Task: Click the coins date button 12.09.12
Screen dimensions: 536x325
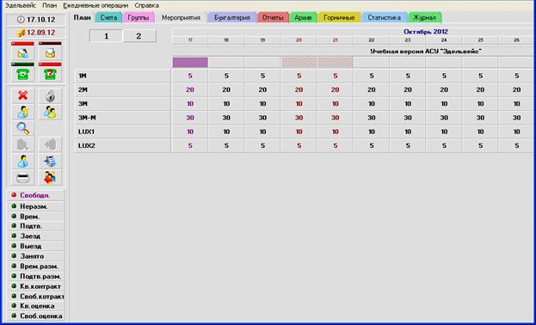Action: click(36, 33)
